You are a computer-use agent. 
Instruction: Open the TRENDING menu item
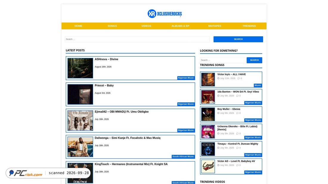point(249,26)
